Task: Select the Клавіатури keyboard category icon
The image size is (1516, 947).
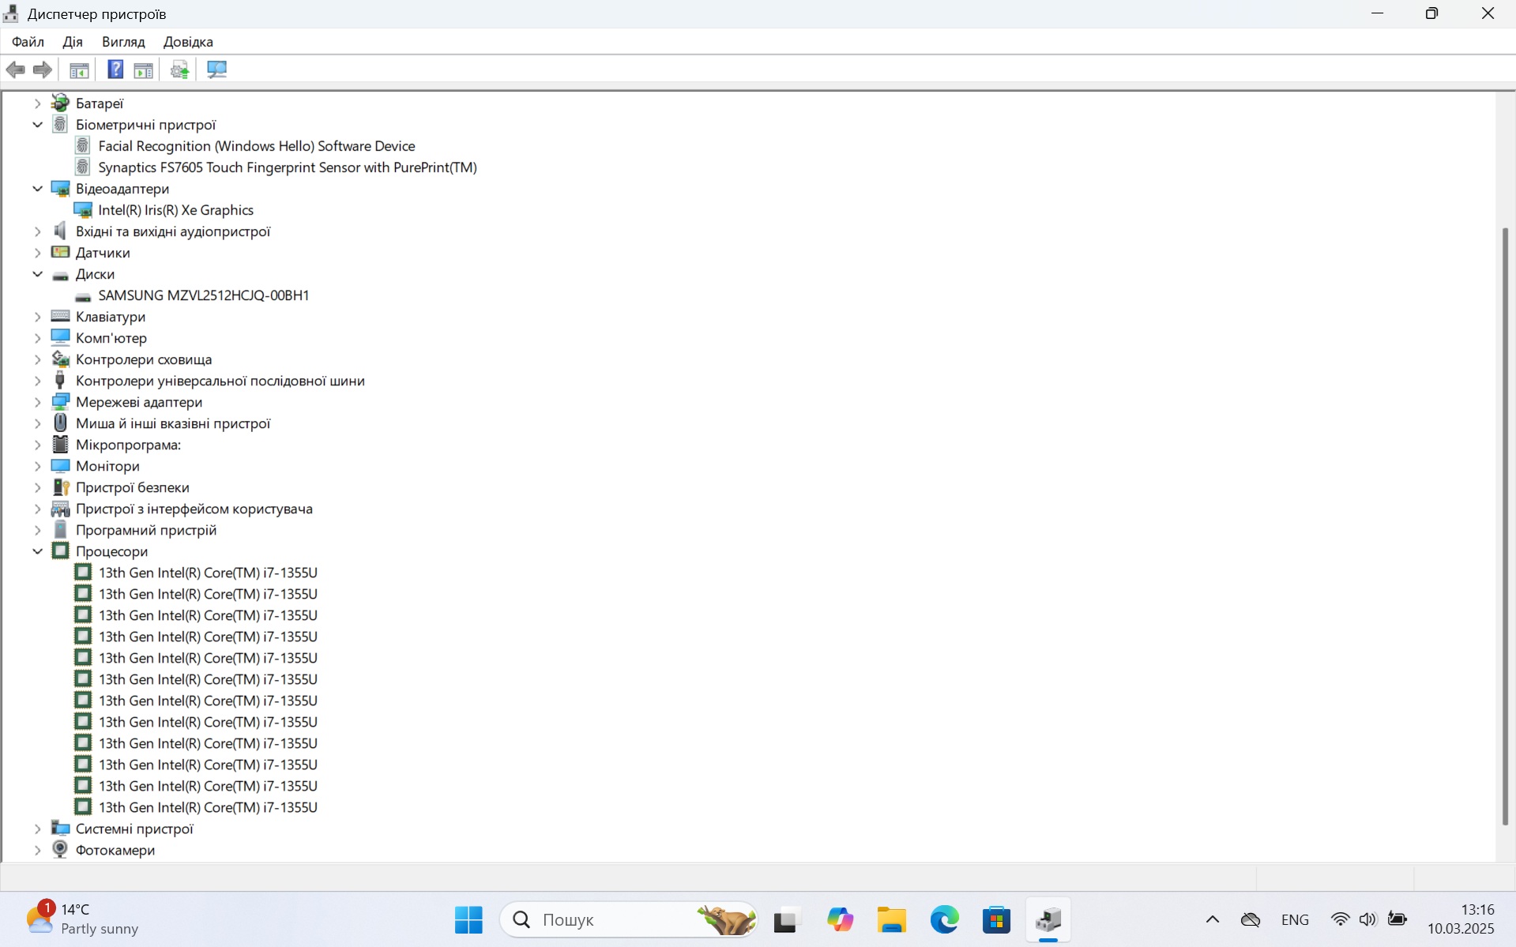Action: point(60,316)
